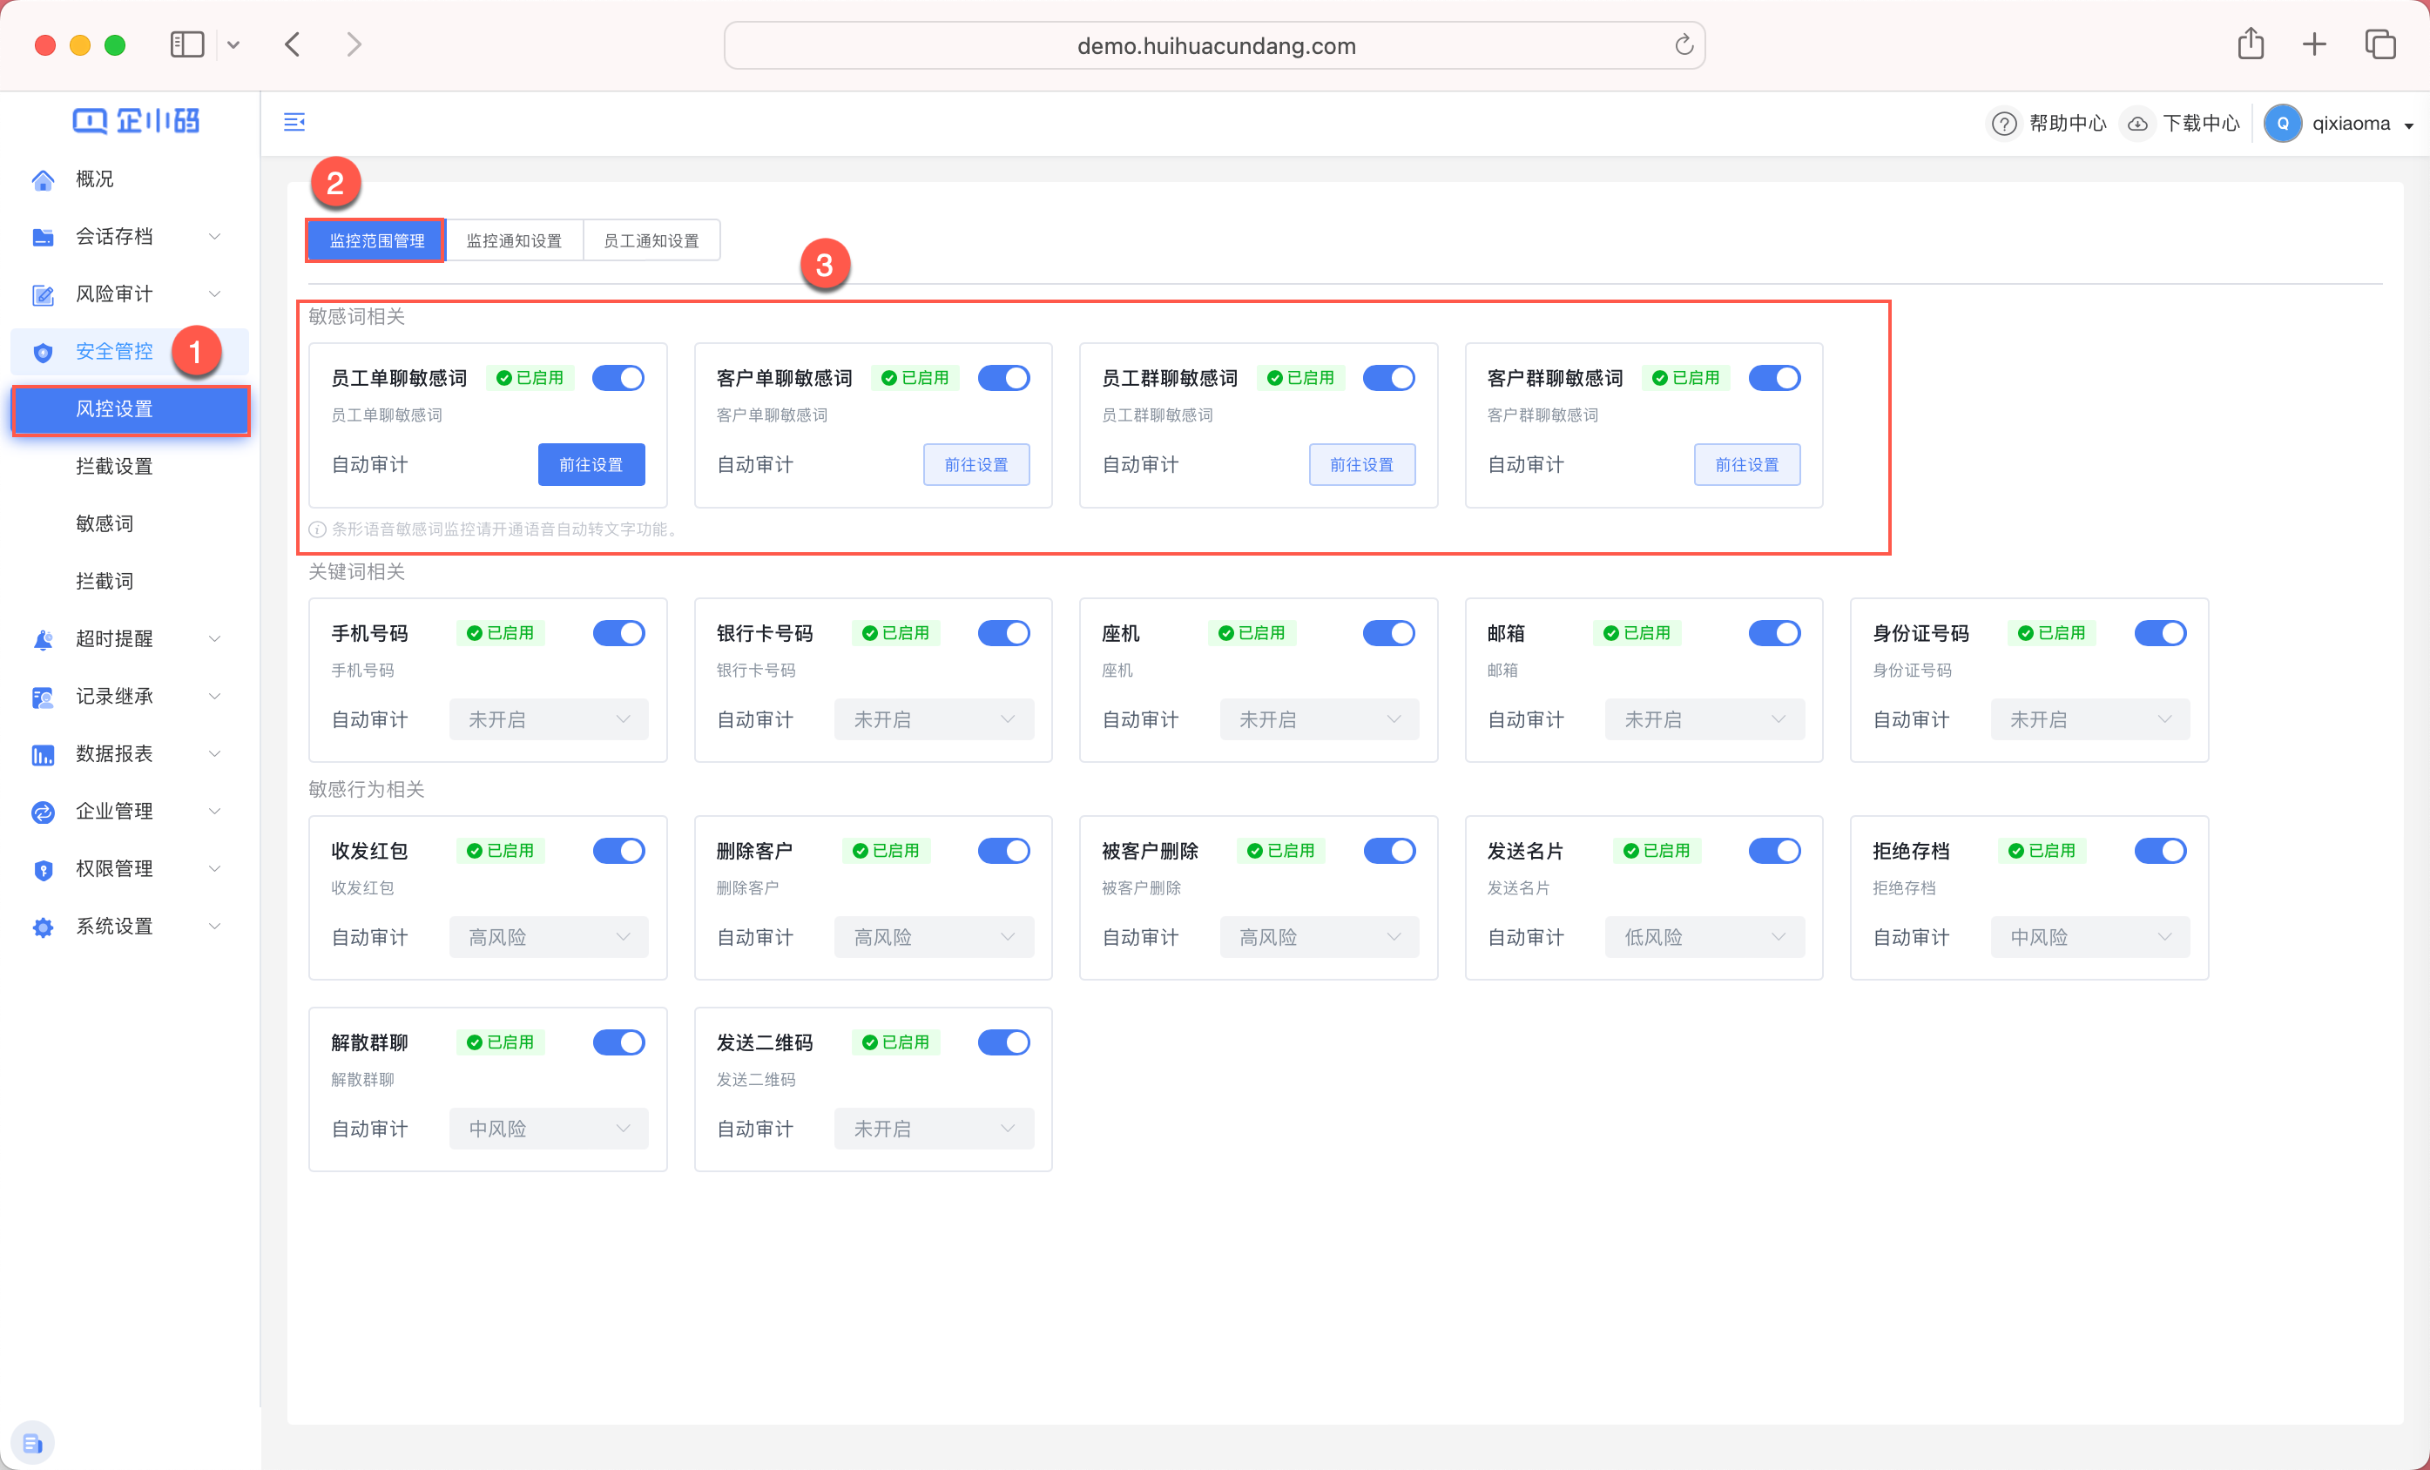
Task: Toggle 客户群聊敏感词 switch
Action: click(x=1774, y=378)
